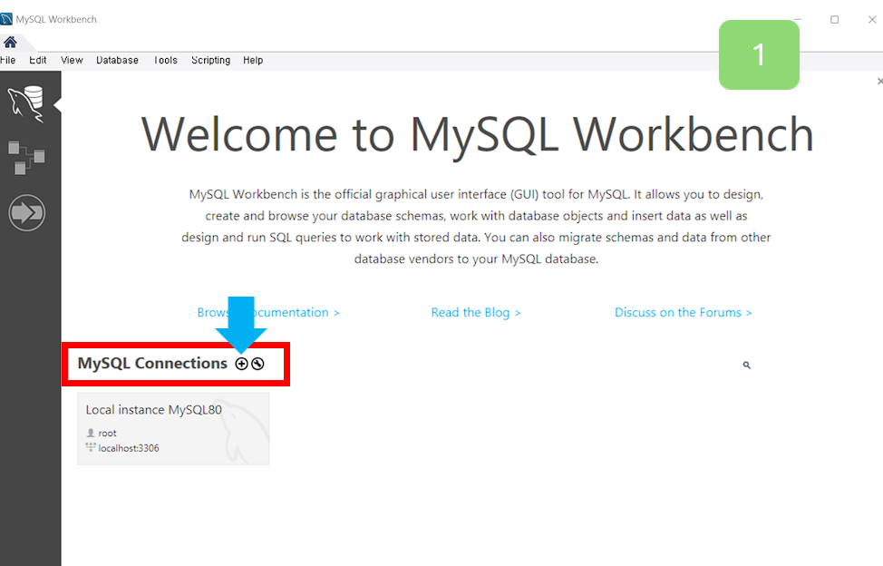Open the Local instance MySQL80 connection tile
The image size is (883, 566).
(x=173, y=429)
